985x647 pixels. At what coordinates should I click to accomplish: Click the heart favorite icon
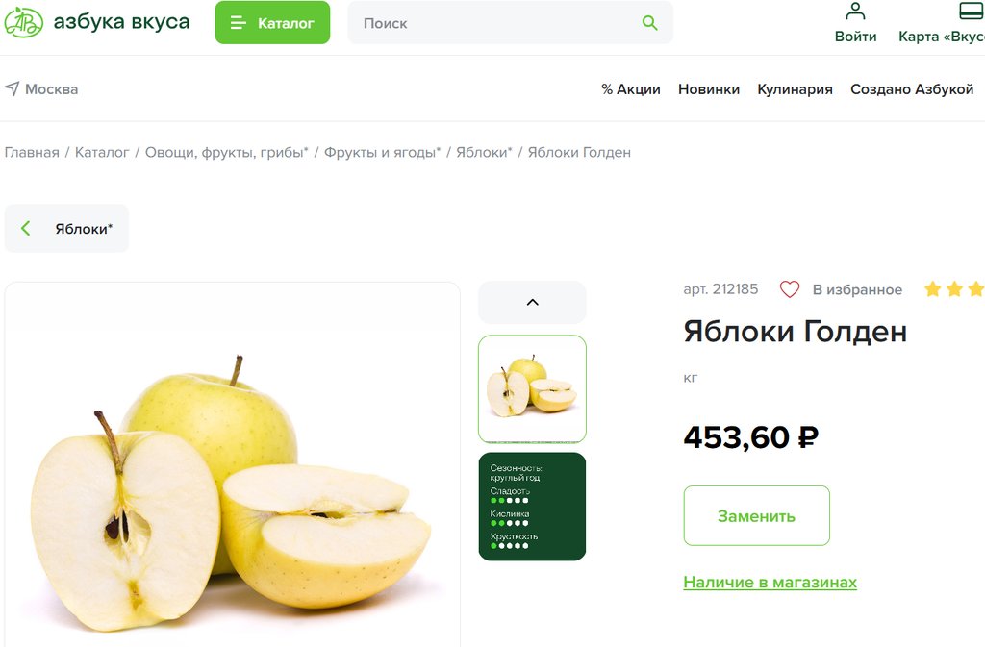click(789, 289)
